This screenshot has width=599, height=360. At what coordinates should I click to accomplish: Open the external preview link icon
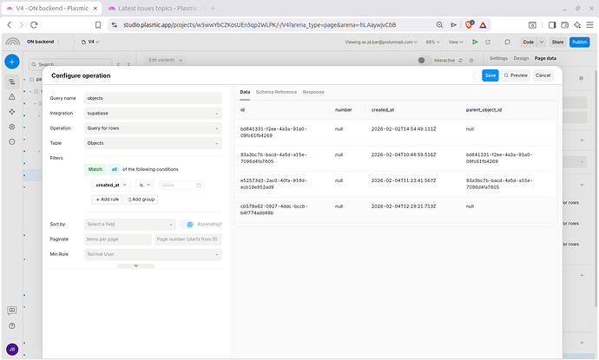[x=488, y=42]
